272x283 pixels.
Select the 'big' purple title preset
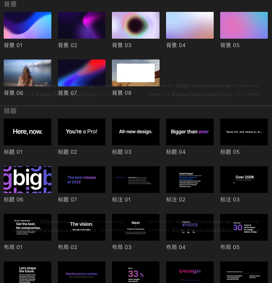pyautogui.click(x=27, y=180)
